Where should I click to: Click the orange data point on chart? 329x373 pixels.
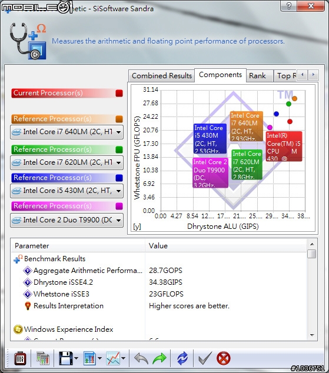294,98
